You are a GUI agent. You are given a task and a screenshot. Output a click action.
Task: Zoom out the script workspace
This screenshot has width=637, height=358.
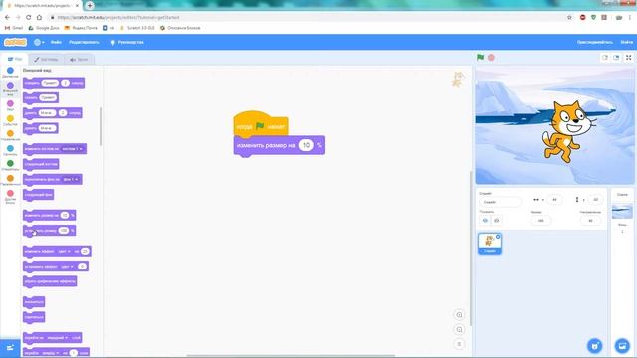tap(459, 329)
